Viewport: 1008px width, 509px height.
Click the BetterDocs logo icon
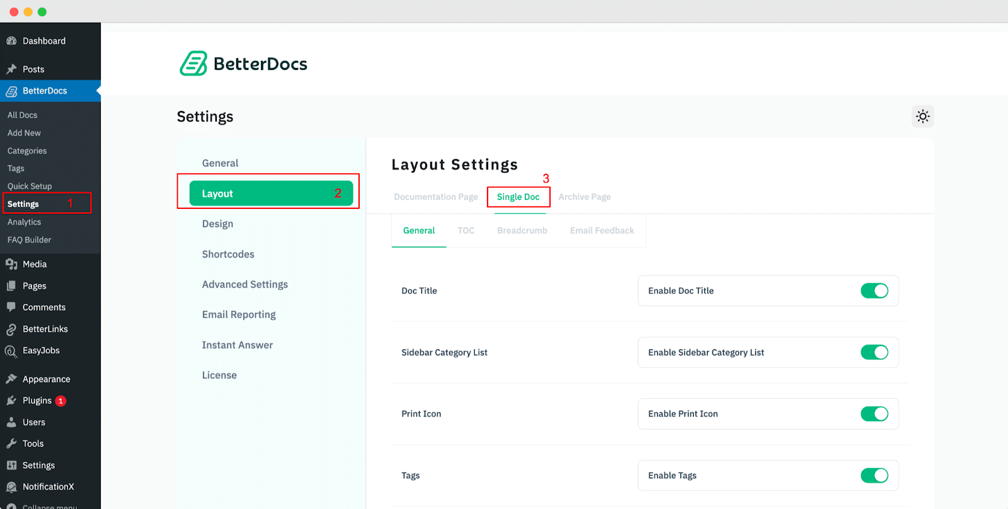[x=193, y=64]
